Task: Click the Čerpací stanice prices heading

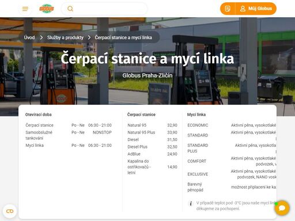Action: (x=141, y=115)
